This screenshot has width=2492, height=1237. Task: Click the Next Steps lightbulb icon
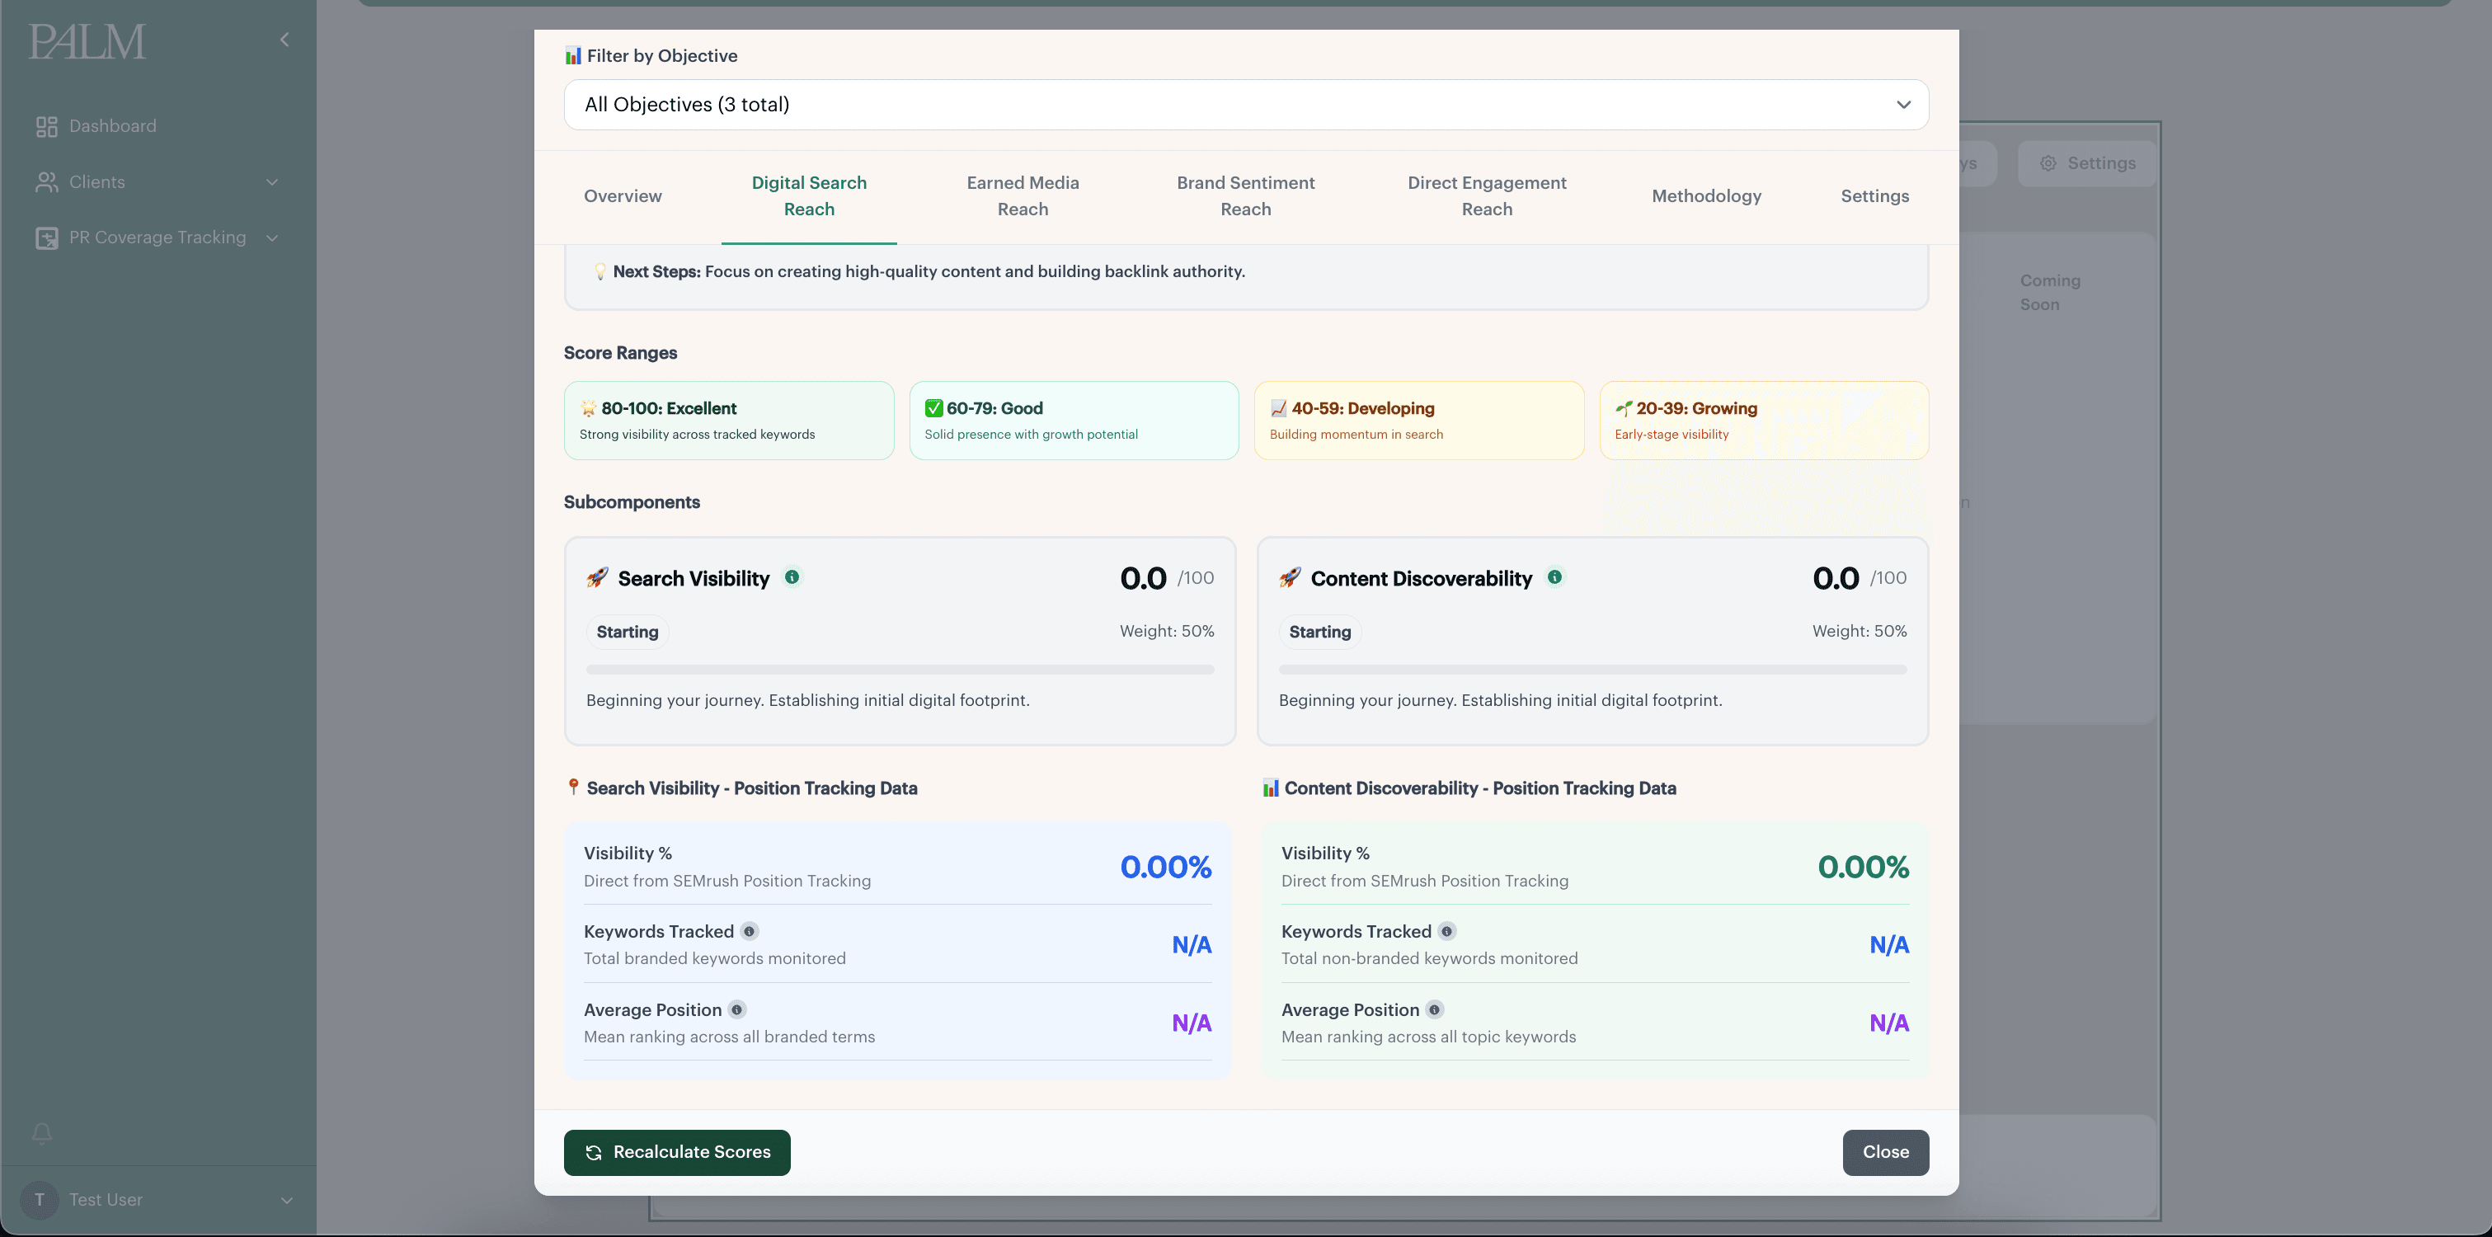[599, 270]
